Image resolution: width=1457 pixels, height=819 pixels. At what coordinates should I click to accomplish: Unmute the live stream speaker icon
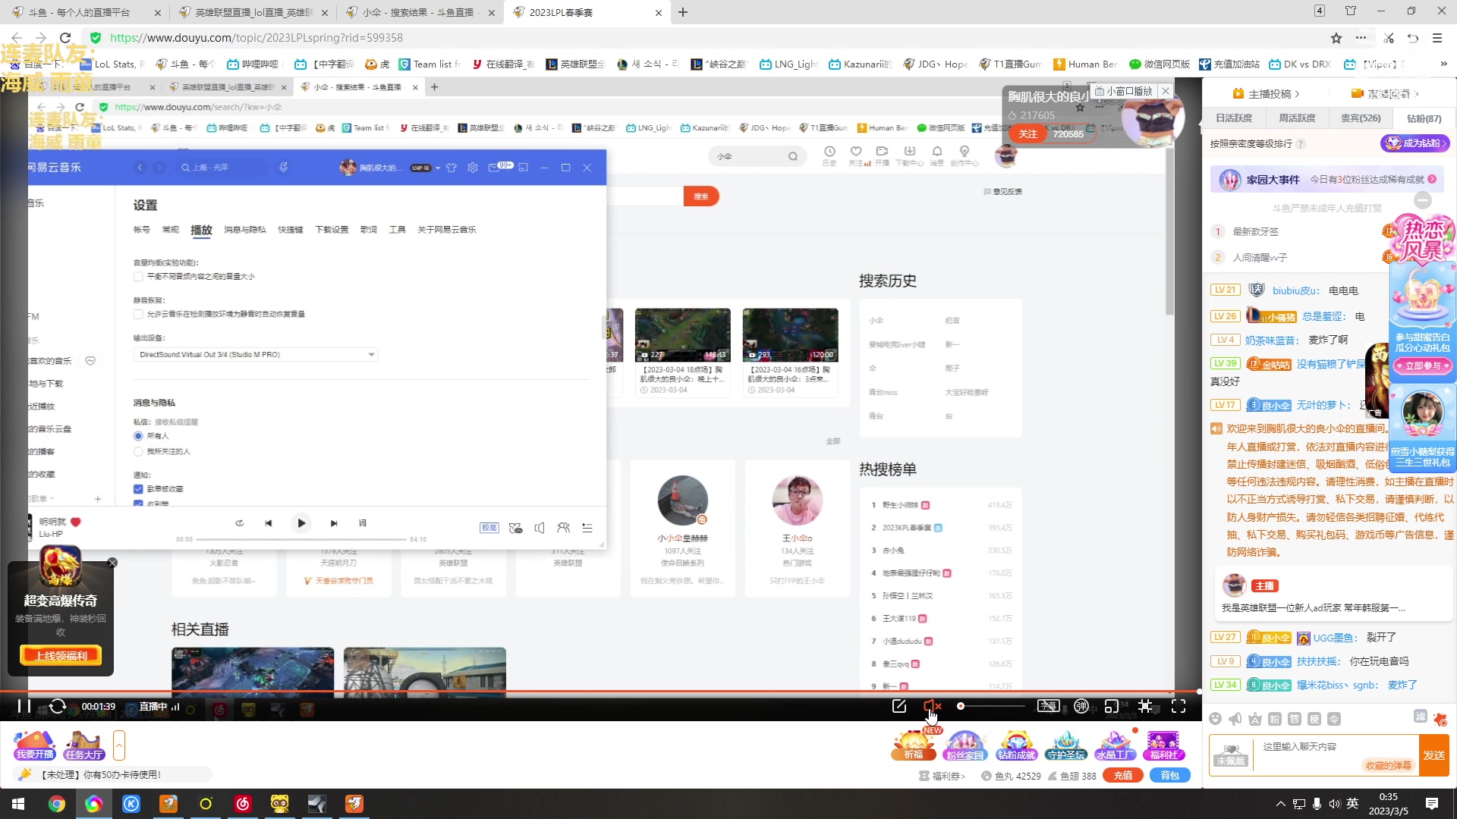[932, 706]
